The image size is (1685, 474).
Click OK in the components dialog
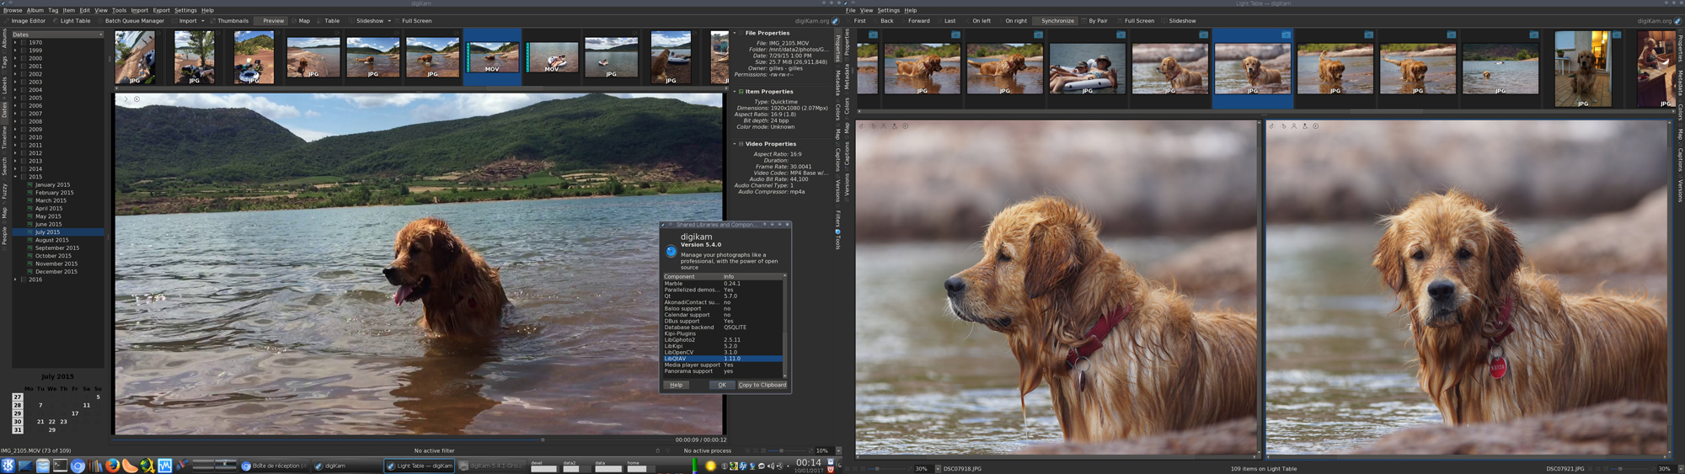(x=721, y=385)
